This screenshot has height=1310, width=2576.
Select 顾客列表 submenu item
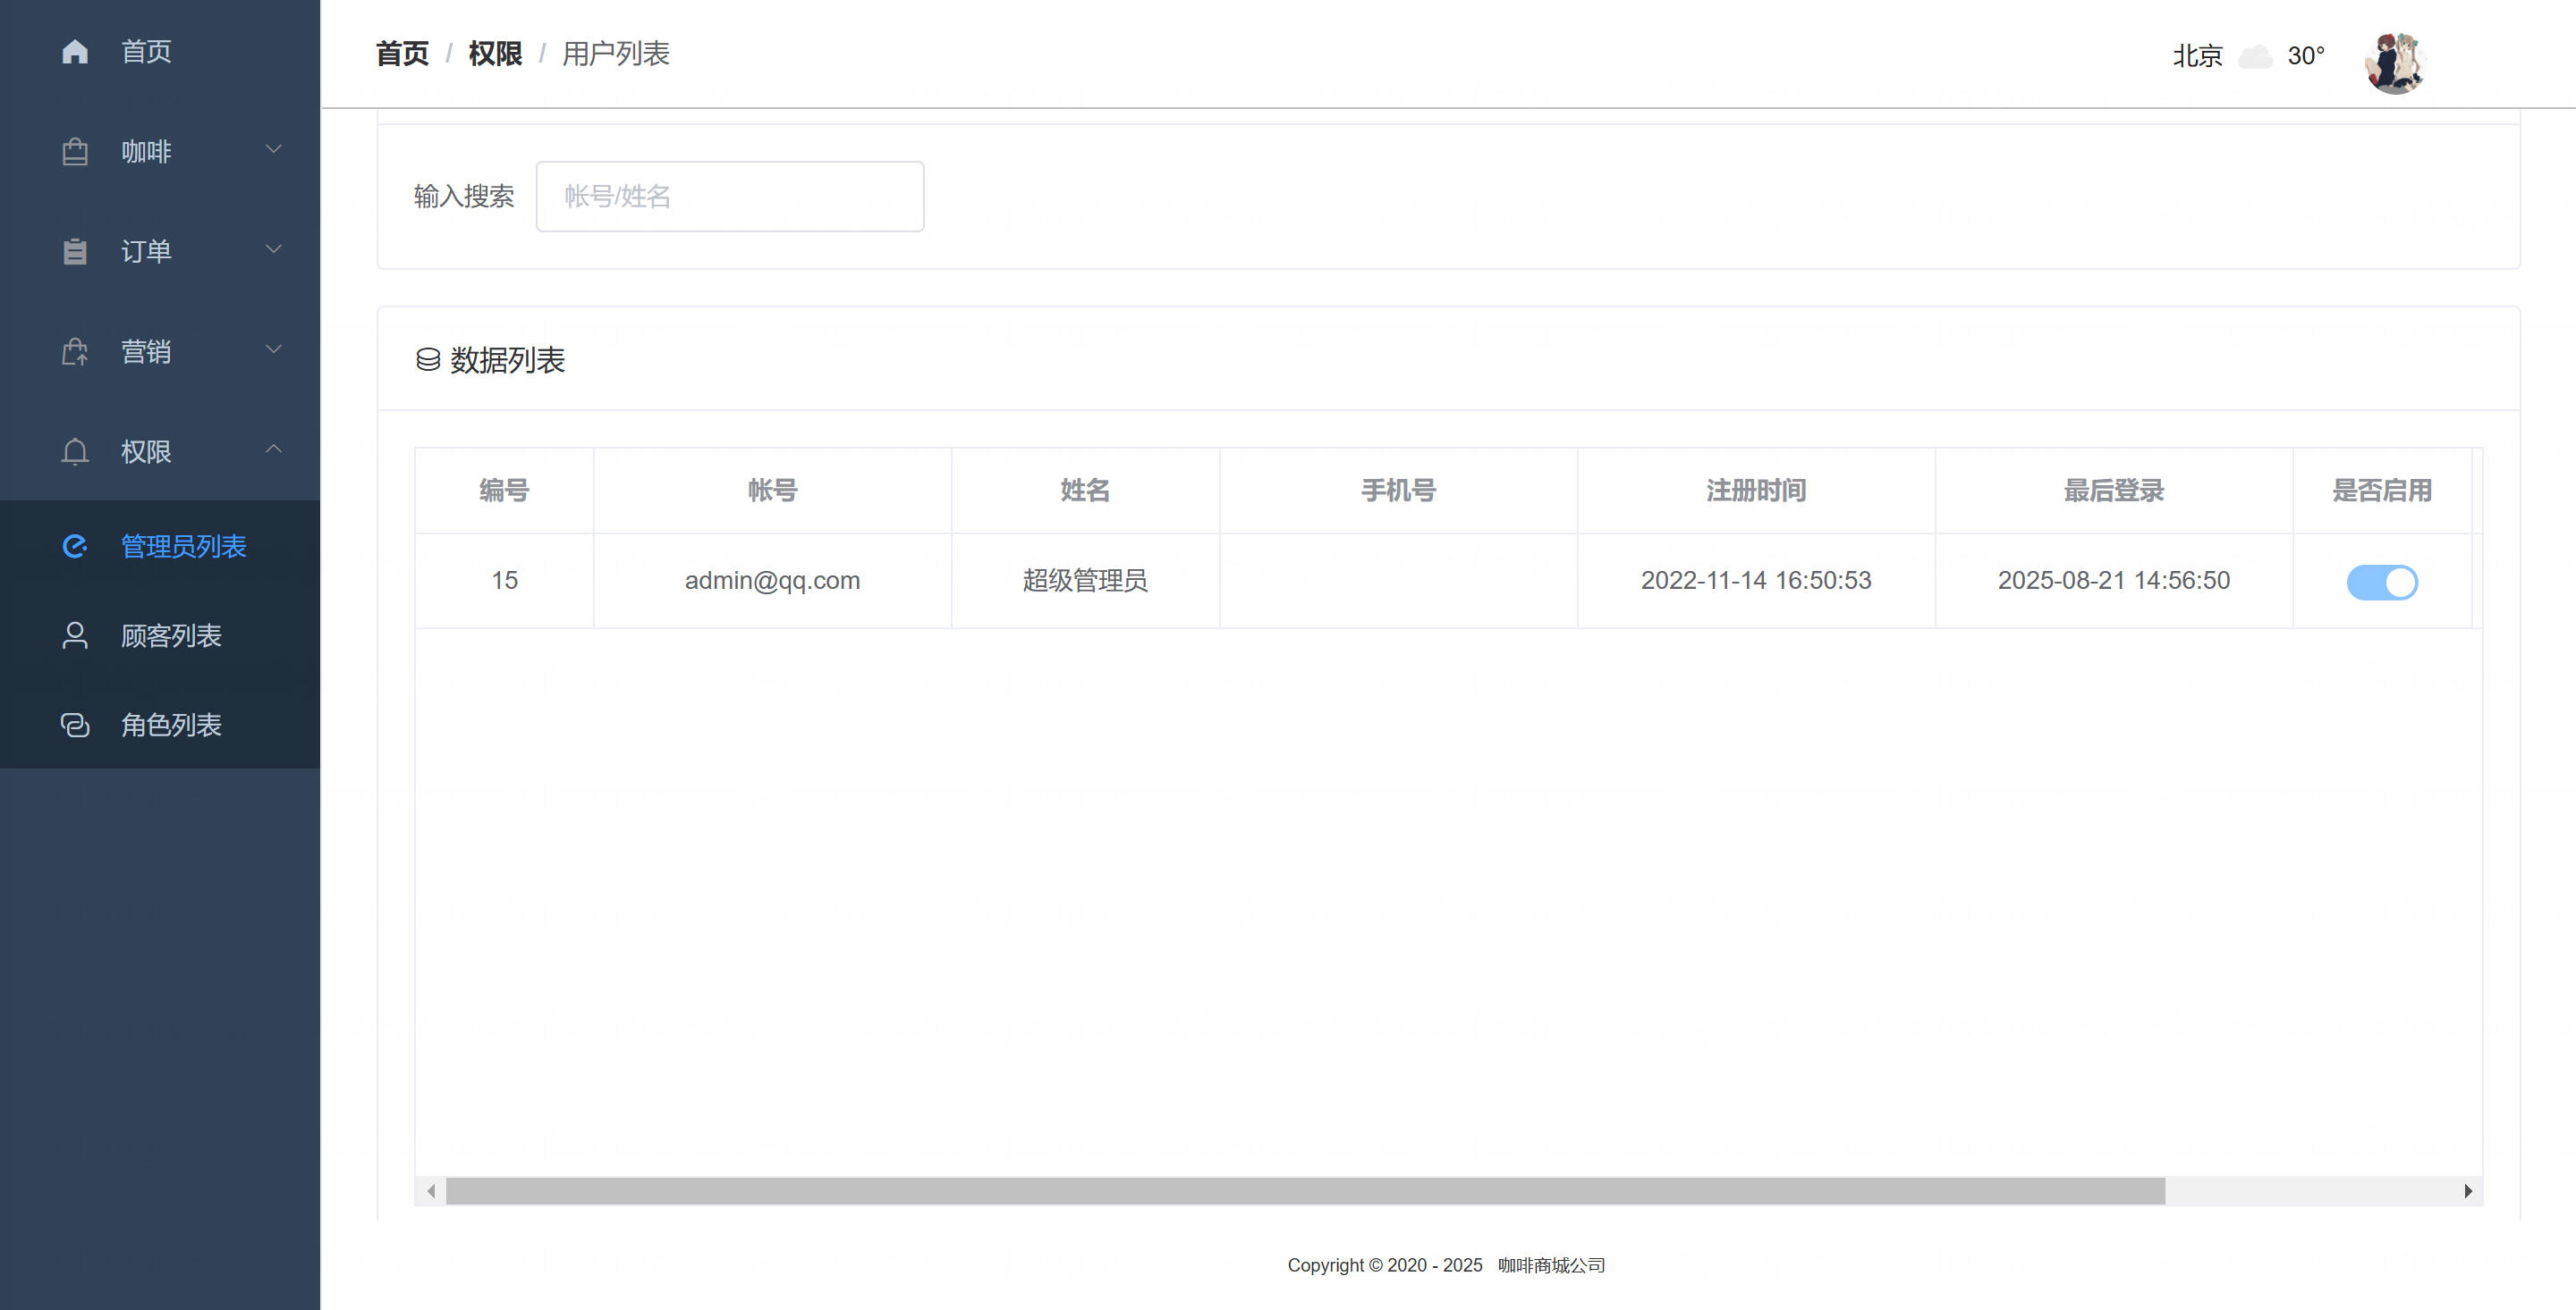click(160, 635)
